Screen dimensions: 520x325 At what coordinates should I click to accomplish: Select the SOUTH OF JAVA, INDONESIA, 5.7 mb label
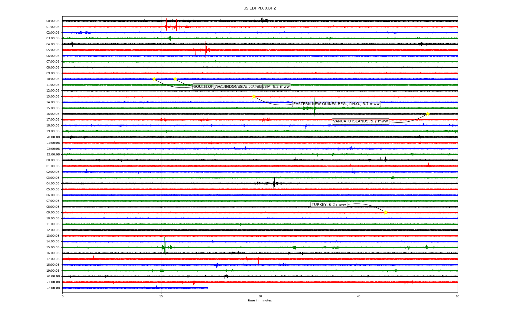(x=227, y=87)
